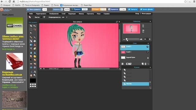Select the rectangular Marquee tool

click(x=31, y=29)
